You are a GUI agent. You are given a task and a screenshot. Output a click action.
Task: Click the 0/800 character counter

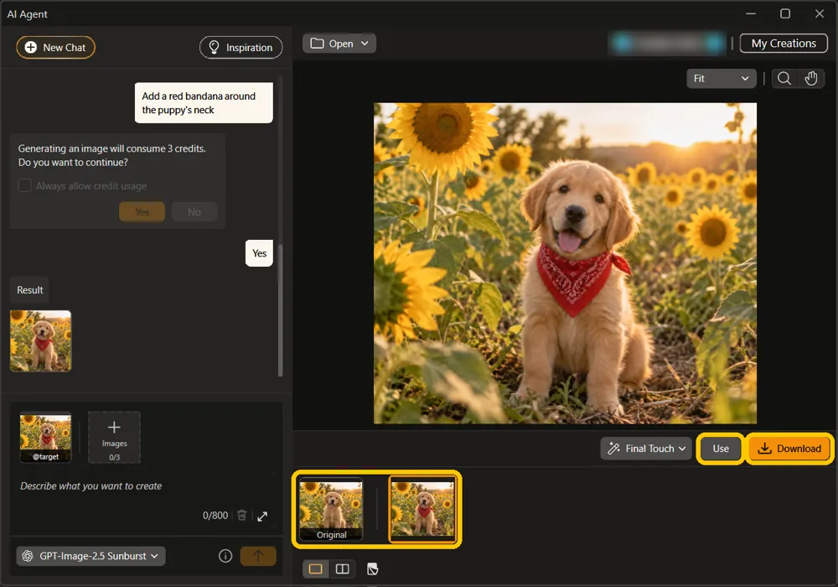point(215,516)
